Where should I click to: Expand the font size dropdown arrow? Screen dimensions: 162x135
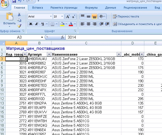tap(62, 16)
